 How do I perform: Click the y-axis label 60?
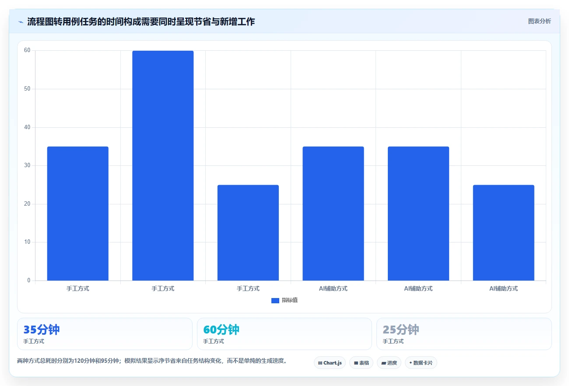(27, 50)
